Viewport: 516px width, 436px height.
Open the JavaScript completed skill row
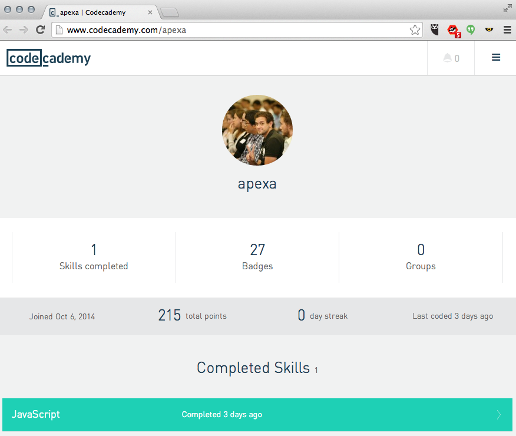pos(257,415)
